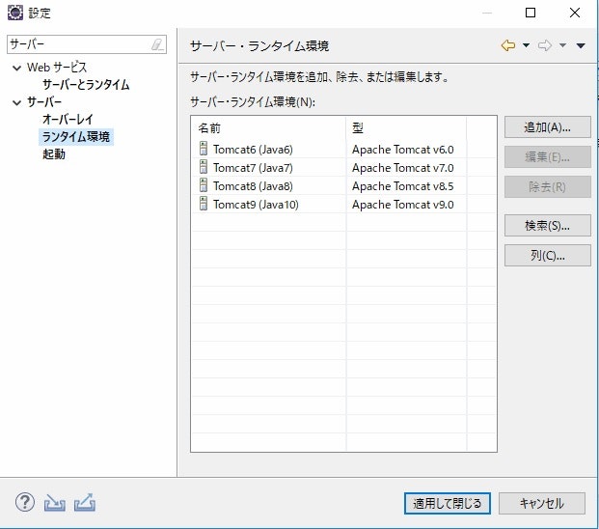Collapse the Web サービス tree node

[16, 69]
